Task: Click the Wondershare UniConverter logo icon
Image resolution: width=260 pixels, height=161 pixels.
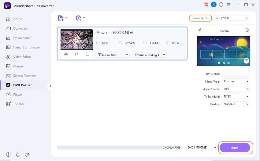Action: pos(7,6)
